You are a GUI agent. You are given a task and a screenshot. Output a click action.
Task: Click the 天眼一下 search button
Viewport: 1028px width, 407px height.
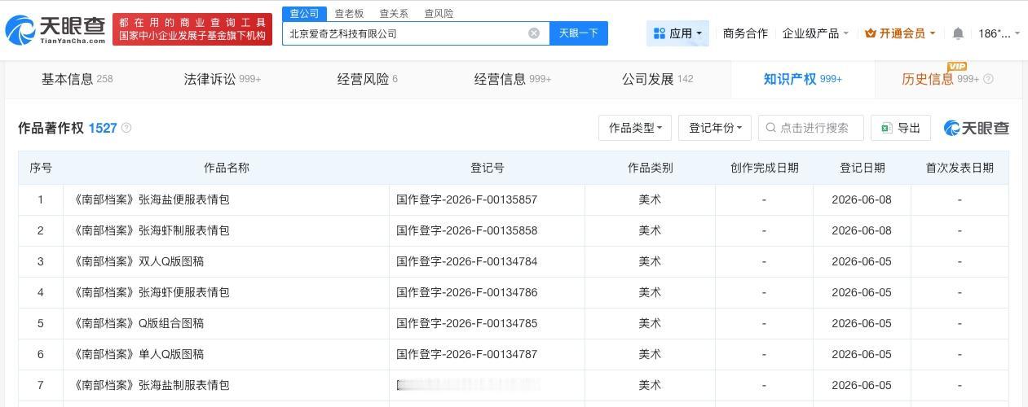pos(579,33)
